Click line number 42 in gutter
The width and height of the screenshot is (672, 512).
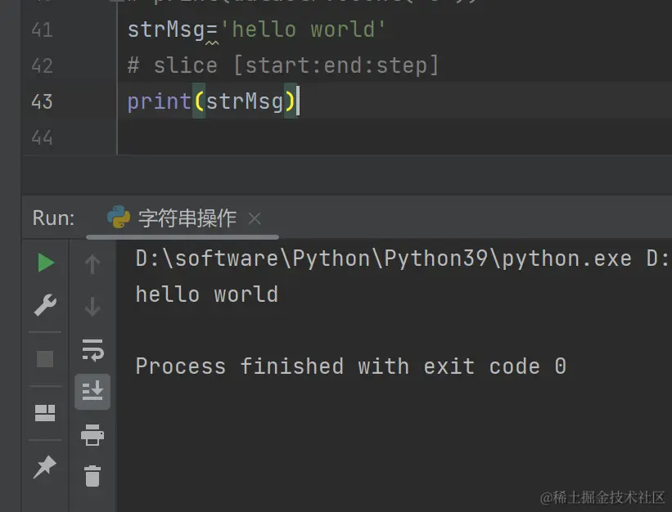(42, 66)
